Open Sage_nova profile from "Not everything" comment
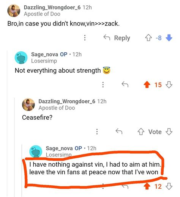This screenshot has height=197, width=180. 44,55
